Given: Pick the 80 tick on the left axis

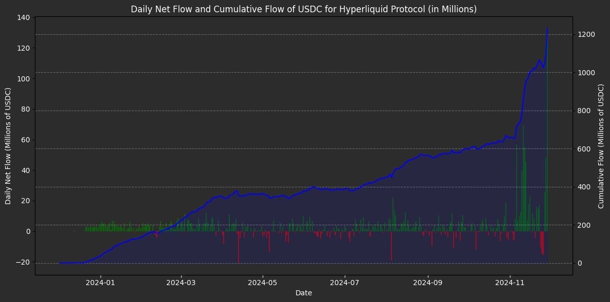Looking at the screenshot, I should coord(27,110).
